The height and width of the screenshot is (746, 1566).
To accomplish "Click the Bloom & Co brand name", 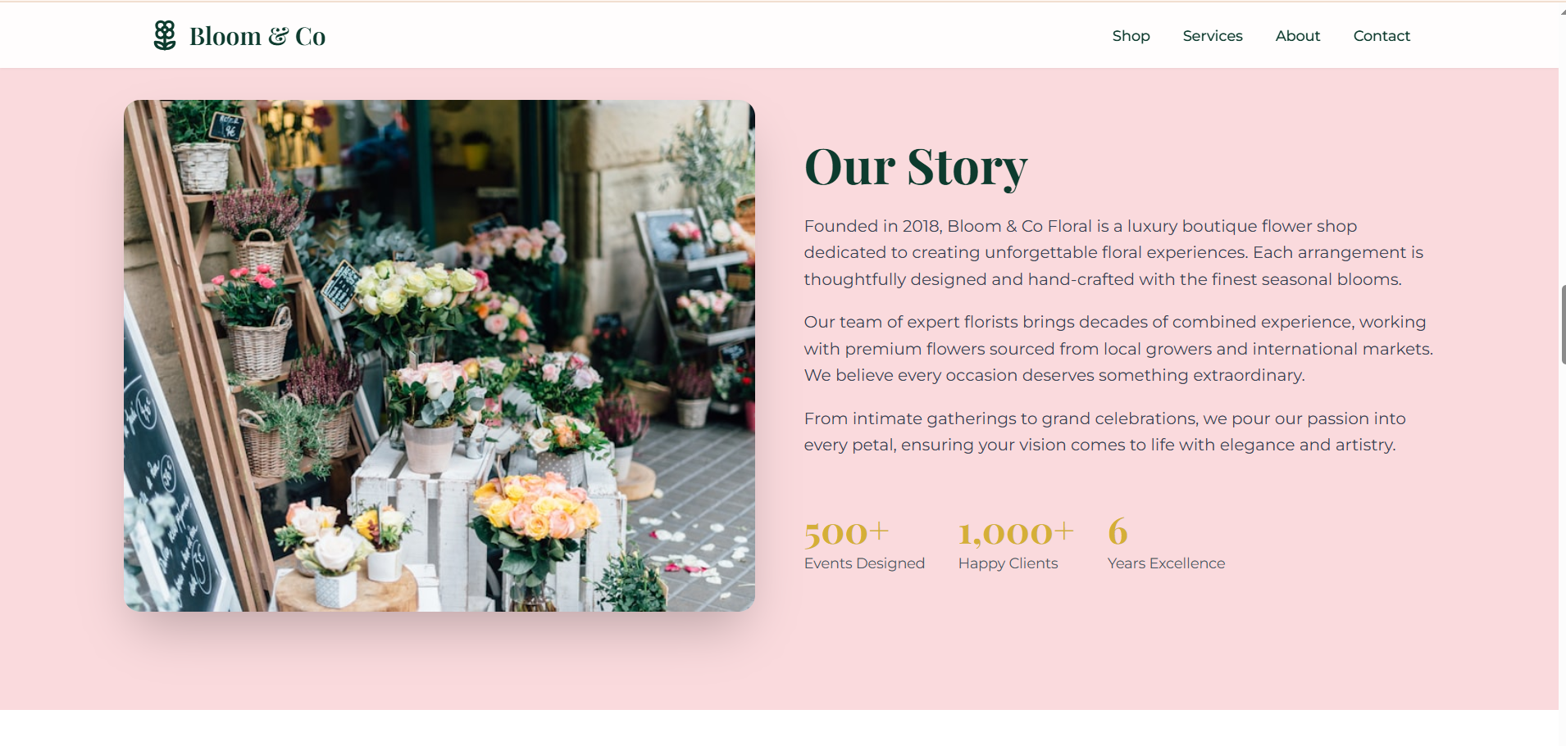I will [257, 36].
